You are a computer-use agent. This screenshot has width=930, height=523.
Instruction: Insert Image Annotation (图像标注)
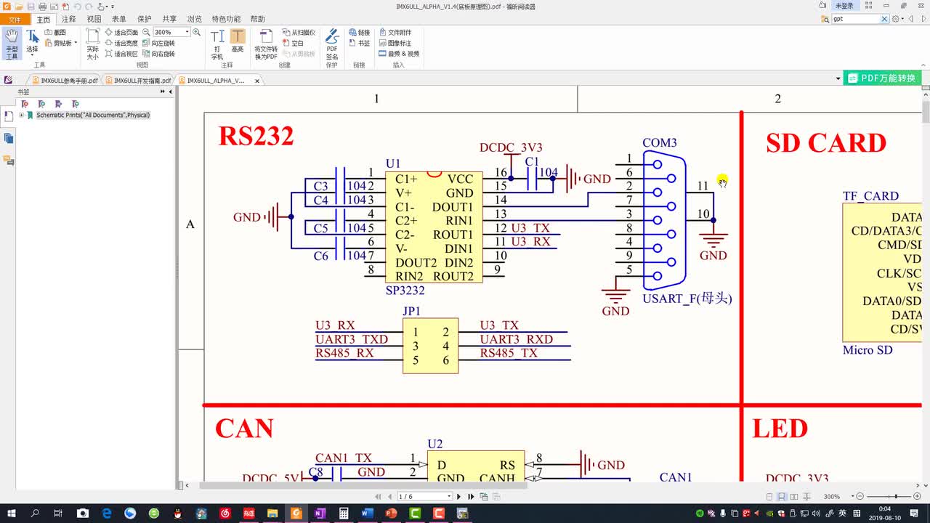[395, 43]
